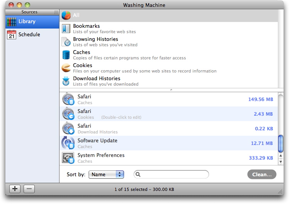
Task: Click into the search input field
Action: point(171,174)
